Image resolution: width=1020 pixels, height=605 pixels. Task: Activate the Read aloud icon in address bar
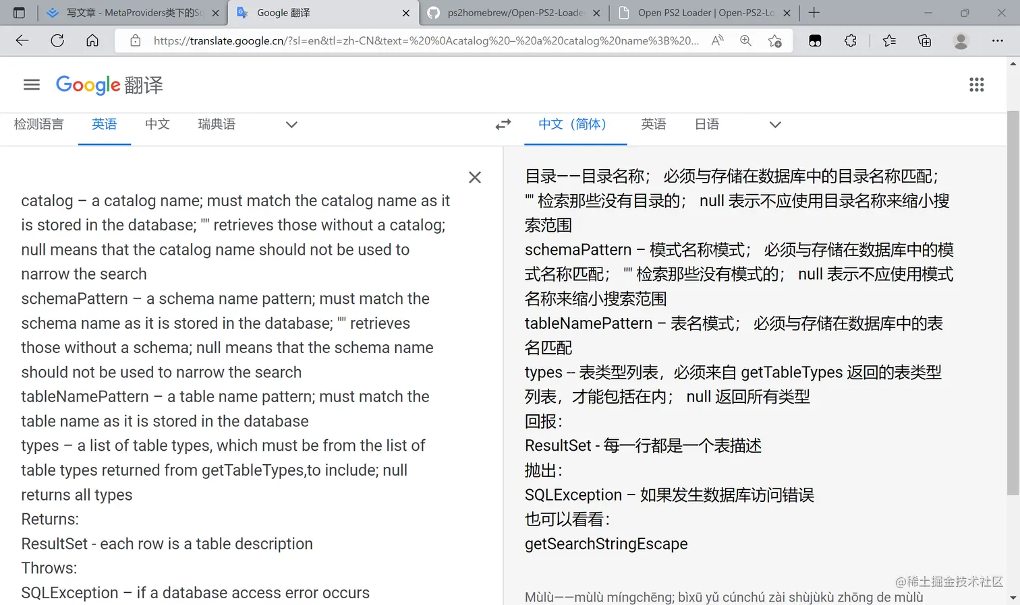tap(717, 40)
